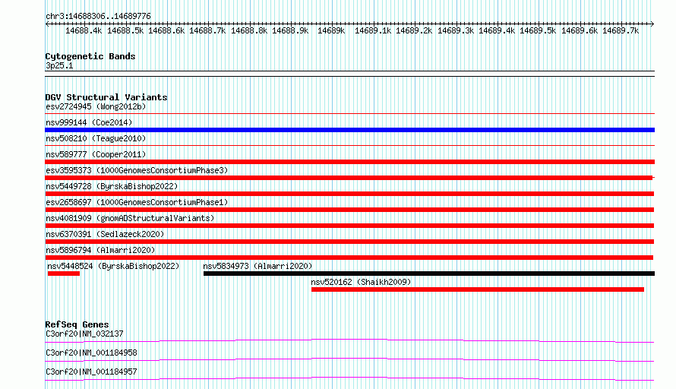This screenshot has height=389, width=676.
Task: Click the red bar under nsv6370391
Action: [x=349, y=242]
